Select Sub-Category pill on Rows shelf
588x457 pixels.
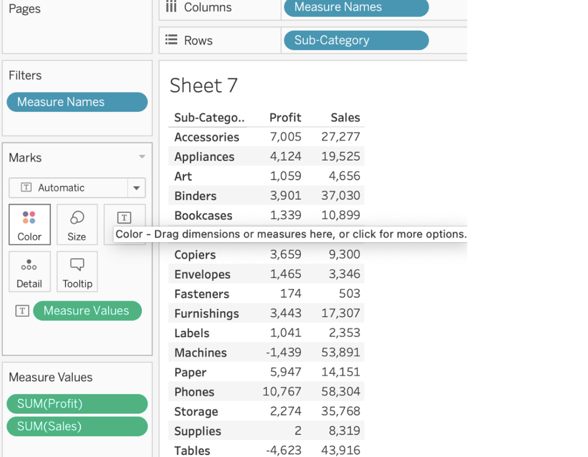point(356,40)
